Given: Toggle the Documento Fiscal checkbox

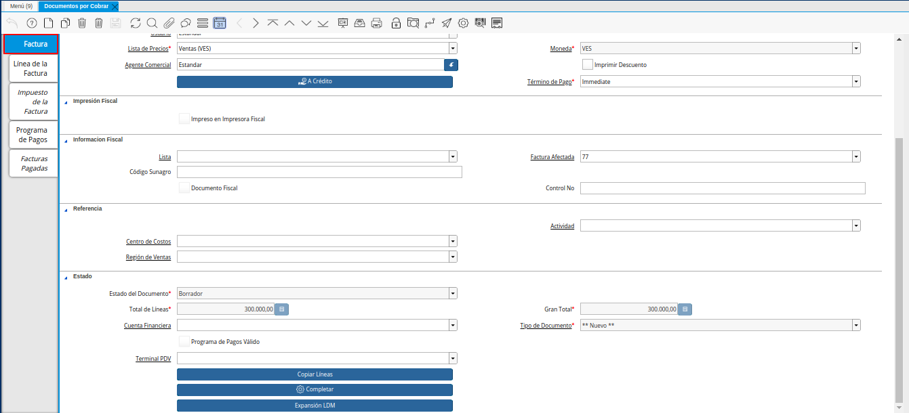Looking at the screenshot, I should point(184,188).
